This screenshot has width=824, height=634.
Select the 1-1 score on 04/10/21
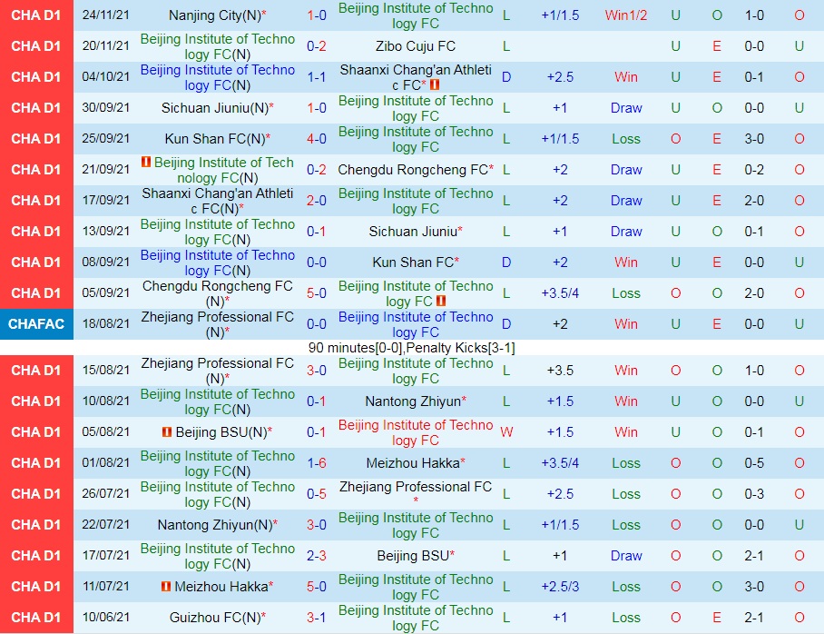pos(317,77)
